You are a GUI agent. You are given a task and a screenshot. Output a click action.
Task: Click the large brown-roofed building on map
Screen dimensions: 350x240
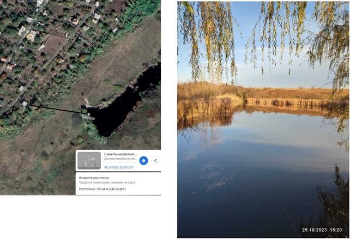click(55, 43)
